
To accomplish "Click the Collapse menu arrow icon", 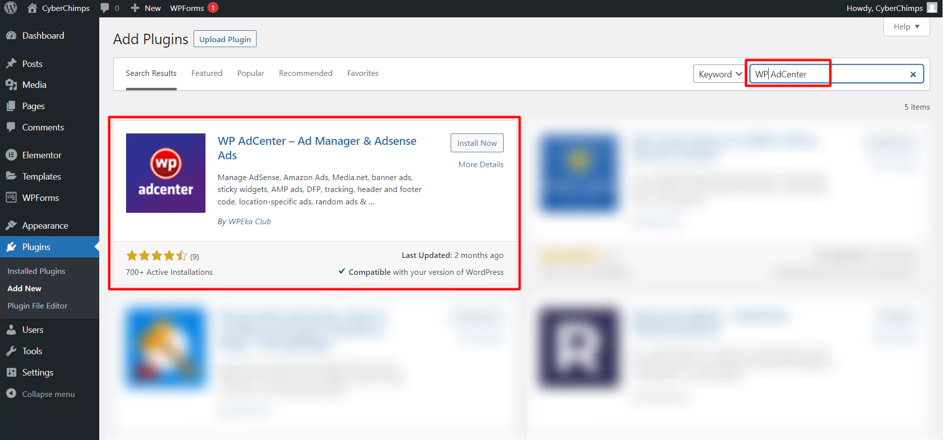I will coord(11,393).
